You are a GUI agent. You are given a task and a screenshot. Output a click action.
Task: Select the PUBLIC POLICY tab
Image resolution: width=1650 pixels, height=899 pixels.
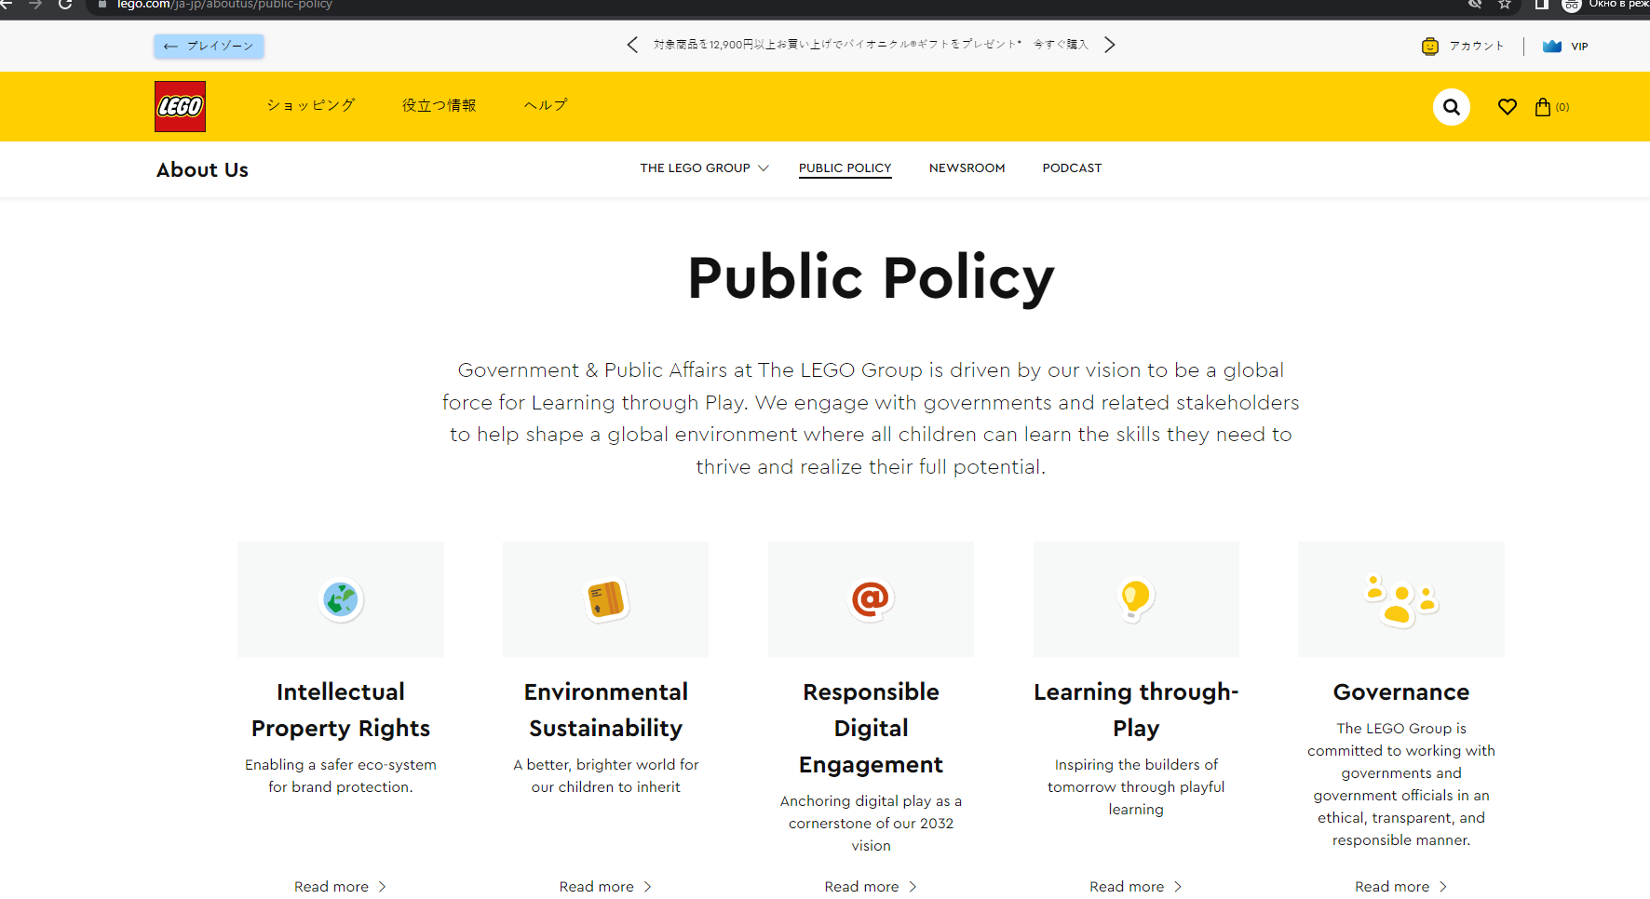click(845, 168)
